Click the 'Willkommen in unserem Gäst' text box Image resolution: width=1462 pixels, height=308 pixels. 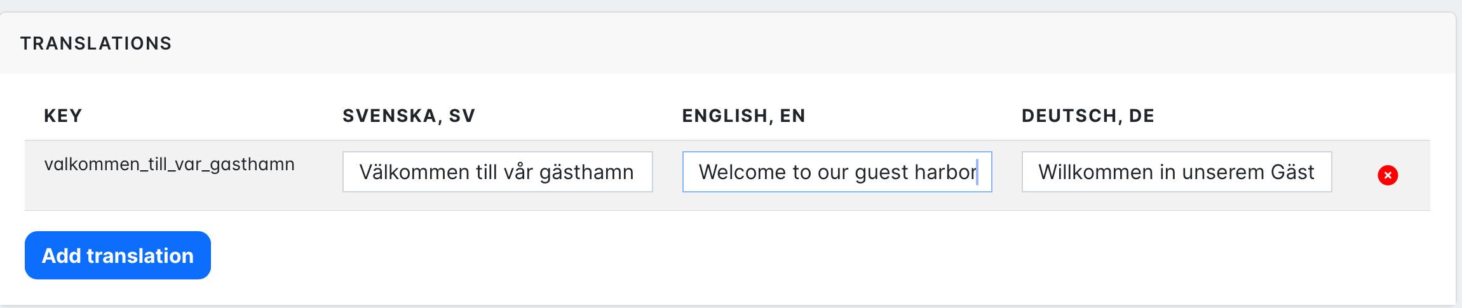[x=1176, y=171]
